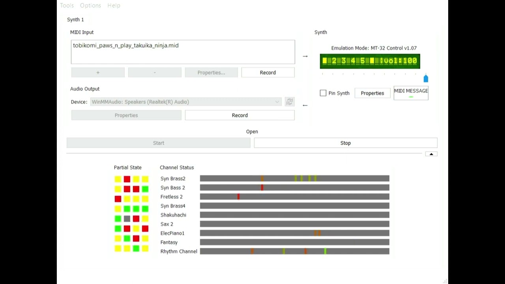Click the Start synth button
505x284 pixels.
pos(159,143)
